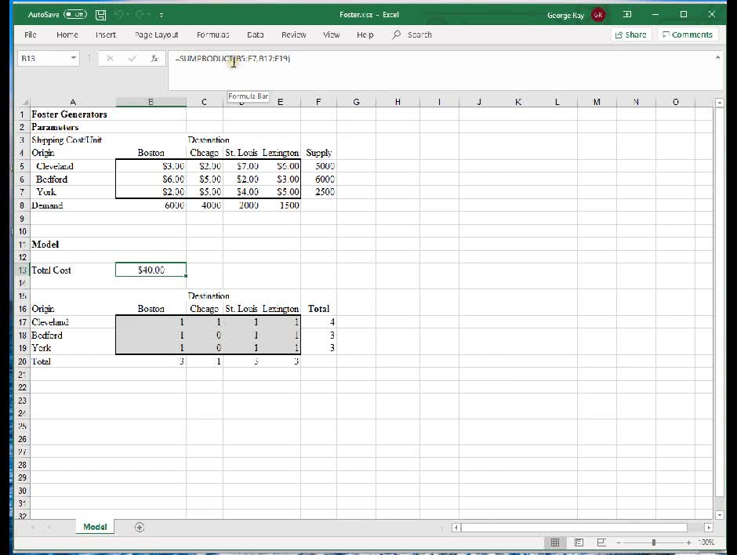This screenshot has width=737, height=555.
Task: Select column G header
Action: point(356,102)
